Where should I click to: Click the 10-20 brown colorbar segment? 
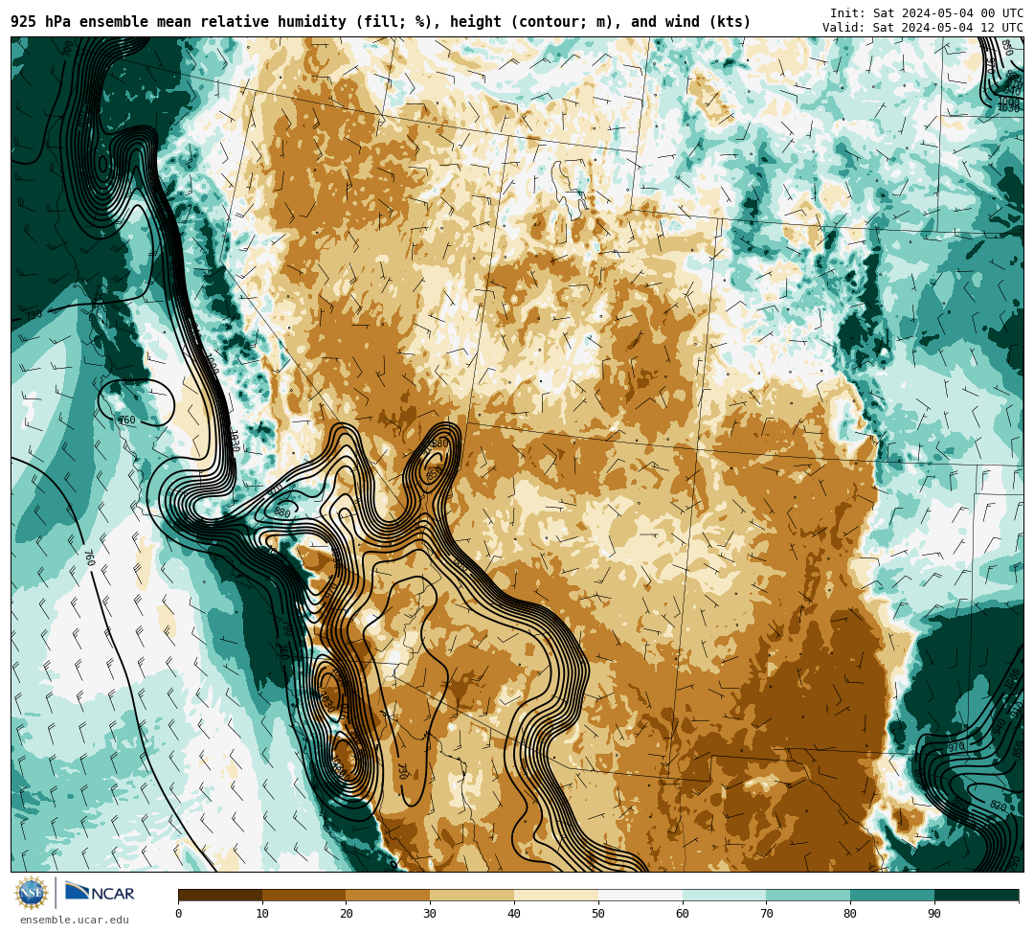304,895
